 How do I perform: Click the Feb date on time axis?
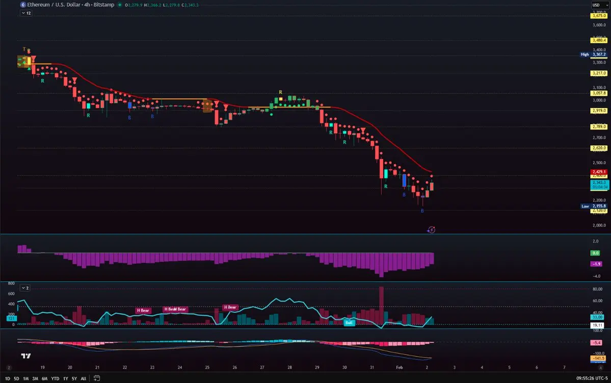pyautogui.click(x=400, y=367)
